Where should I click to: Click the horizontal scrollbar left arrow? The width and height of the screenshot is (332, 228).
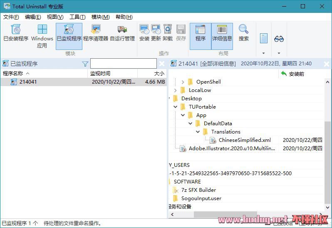172,214
